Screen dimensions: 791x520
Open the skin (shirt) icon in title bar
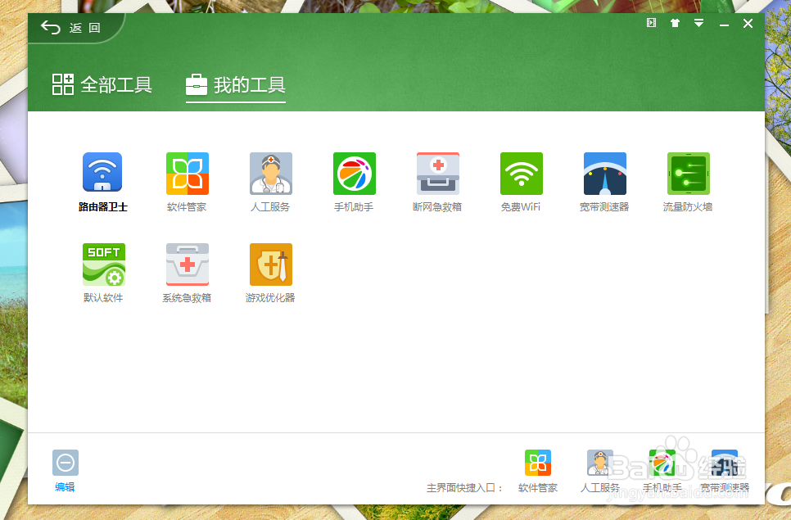675,23
